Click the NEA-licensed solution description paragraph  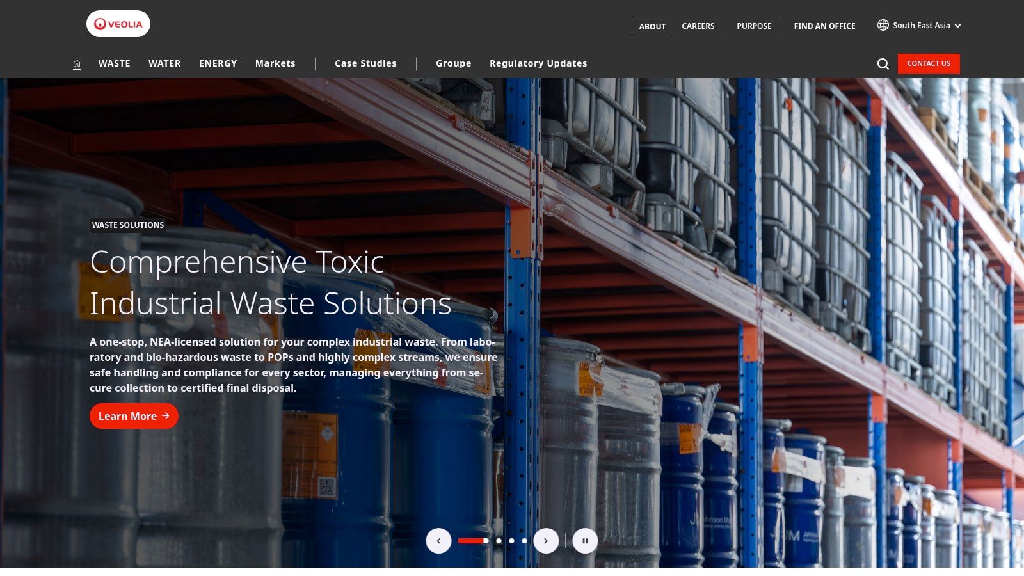tap(294, 365)
